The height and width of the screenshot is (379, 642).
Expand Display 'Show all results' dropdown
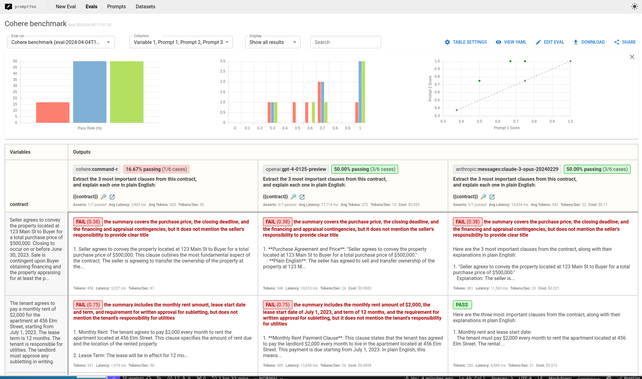click(x=273, y=42)
